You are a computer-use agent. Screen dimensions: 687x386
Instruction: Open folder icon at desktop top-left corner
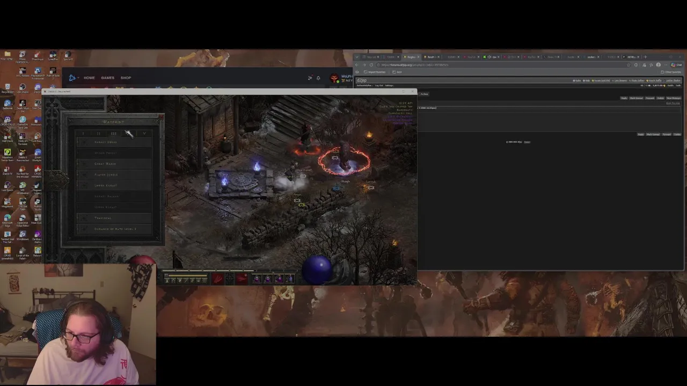(8, 55)
